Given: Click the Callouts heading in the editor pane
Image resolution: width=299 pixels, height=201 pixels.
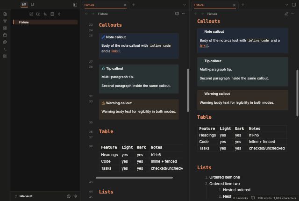Looking at the screenshot, I should tap(110, 25).
